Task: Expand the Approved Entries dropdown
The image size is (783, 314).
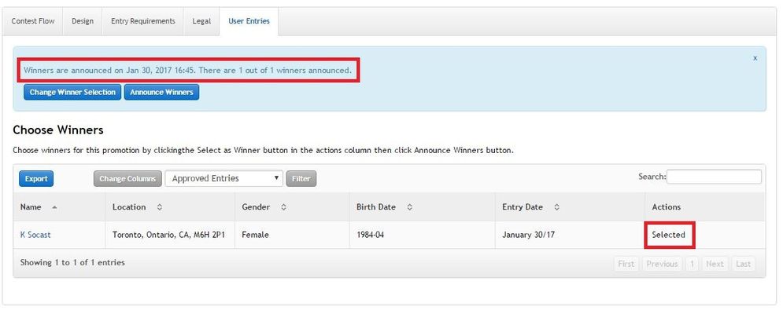Action: coord(223,179)
